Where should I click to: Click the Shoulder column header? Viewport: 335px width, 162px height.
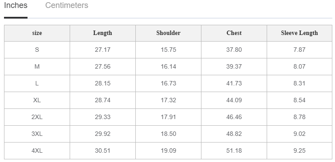[168, 33]
